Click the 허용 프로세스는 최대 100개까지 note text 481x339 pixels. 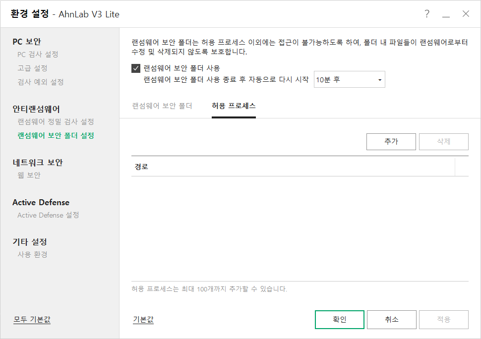[x=209, y=289]
